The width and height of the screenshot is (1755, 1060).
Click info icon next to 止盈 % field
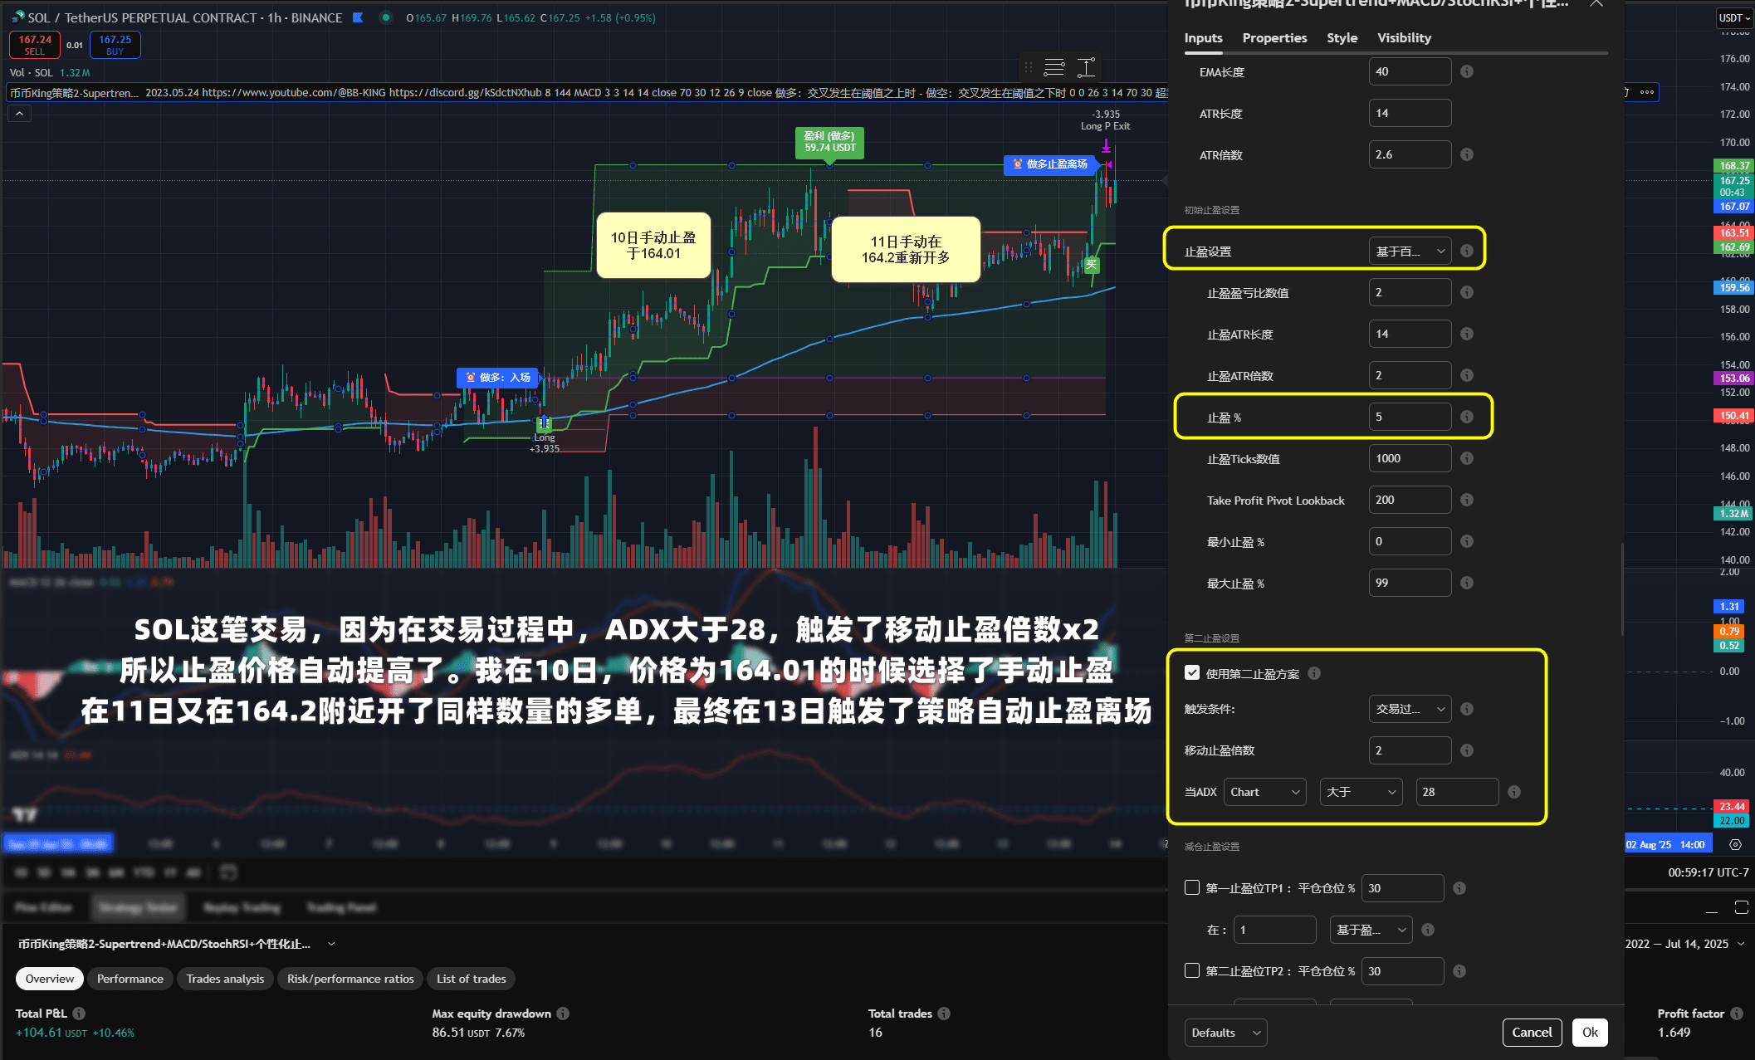coord(1467,417)
